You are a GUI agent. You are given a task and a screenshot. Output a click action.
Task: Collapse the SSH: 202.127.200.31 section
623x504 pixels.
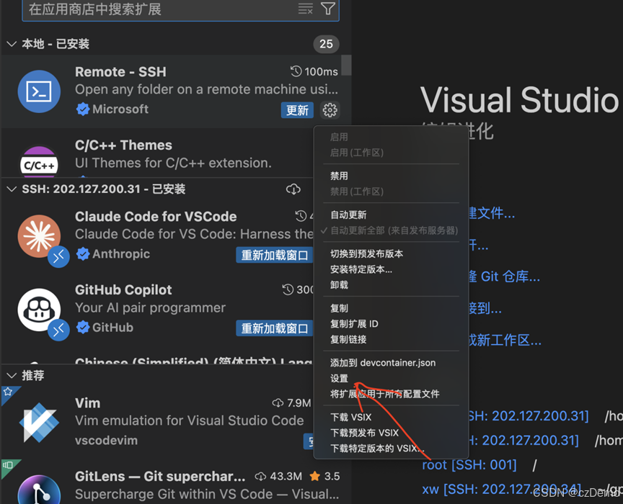[12, 189]
